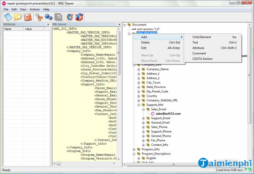Click the Name column header in Attributes

point(13,29)
